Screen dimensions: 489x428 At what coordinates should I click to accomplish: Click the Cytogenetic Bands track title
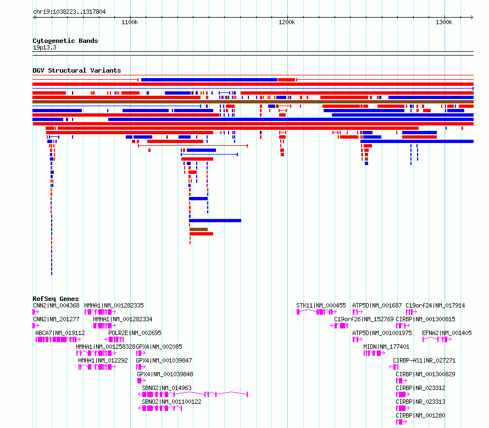65,41
